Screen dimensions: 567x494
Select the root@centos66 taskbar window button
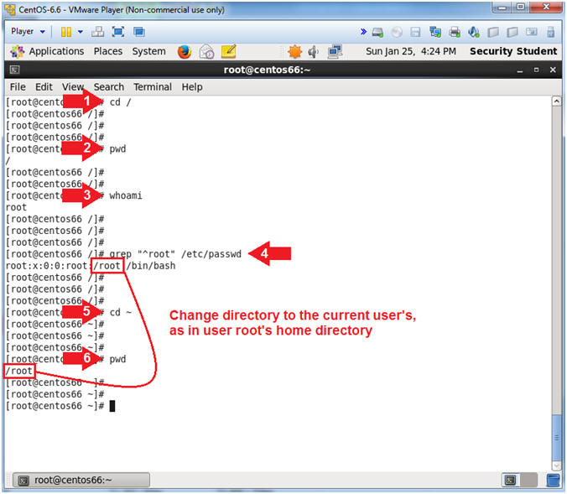[x=81, y=481]
